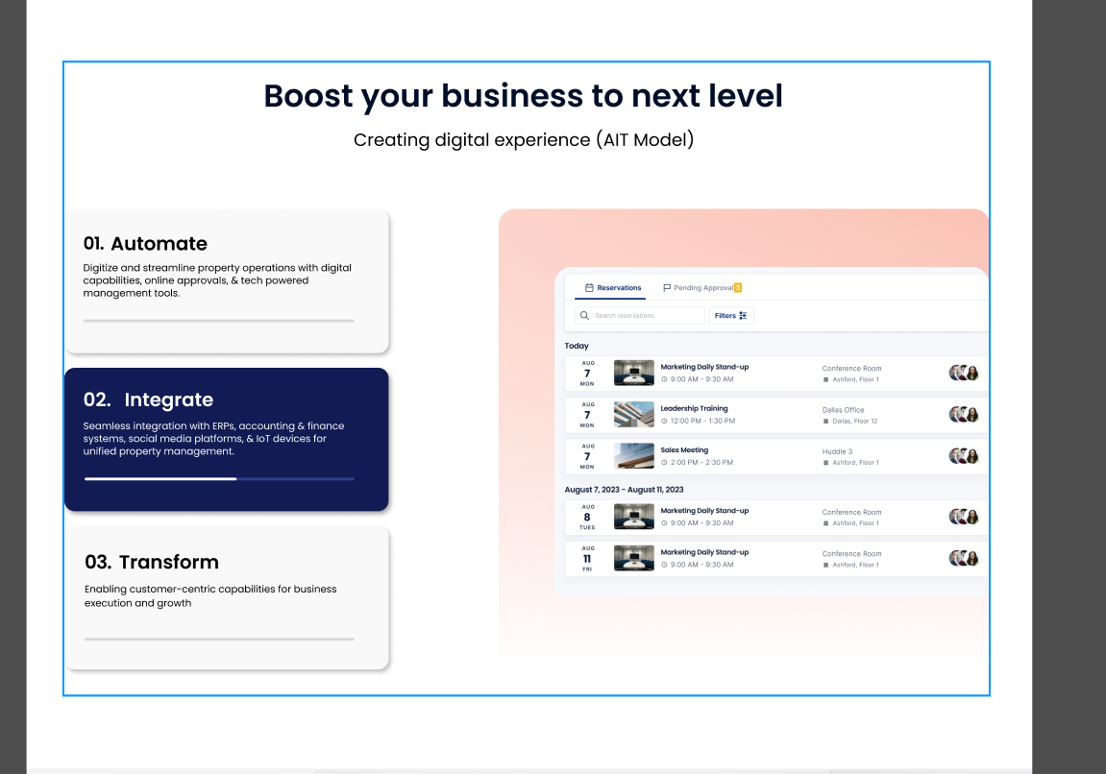Click attendee avatars on Aug 11 stand-up row
The width and height of the screenshot is (1106, 774).
964,558
